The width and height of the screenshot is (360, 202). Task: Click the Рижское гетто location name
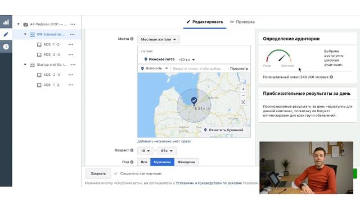click(x=161, y=59)
